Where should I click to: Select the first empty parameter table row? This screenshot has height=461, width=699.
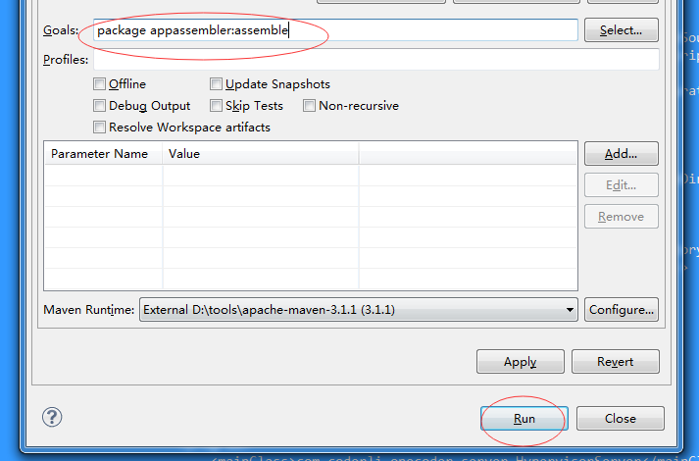(310, 175)
